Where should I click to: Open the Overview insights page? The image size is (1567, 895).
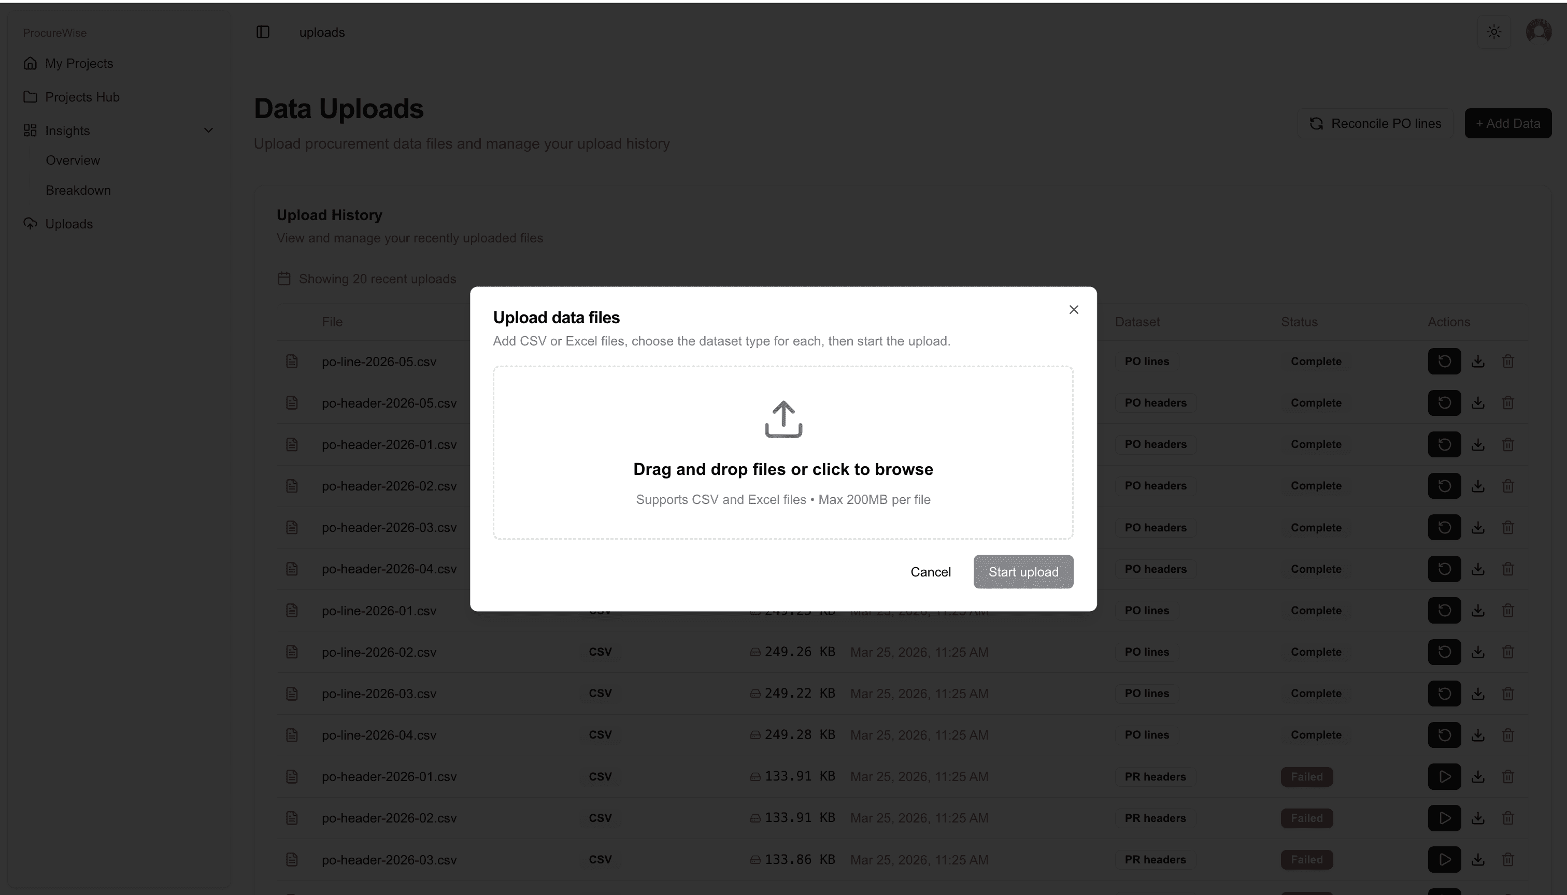pos(73,161)
